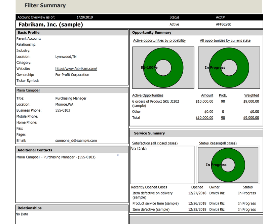This screenshot has height=224, width=266.
Task: Open Satisfaction (all closed cases) link
Action: point(155,143)
